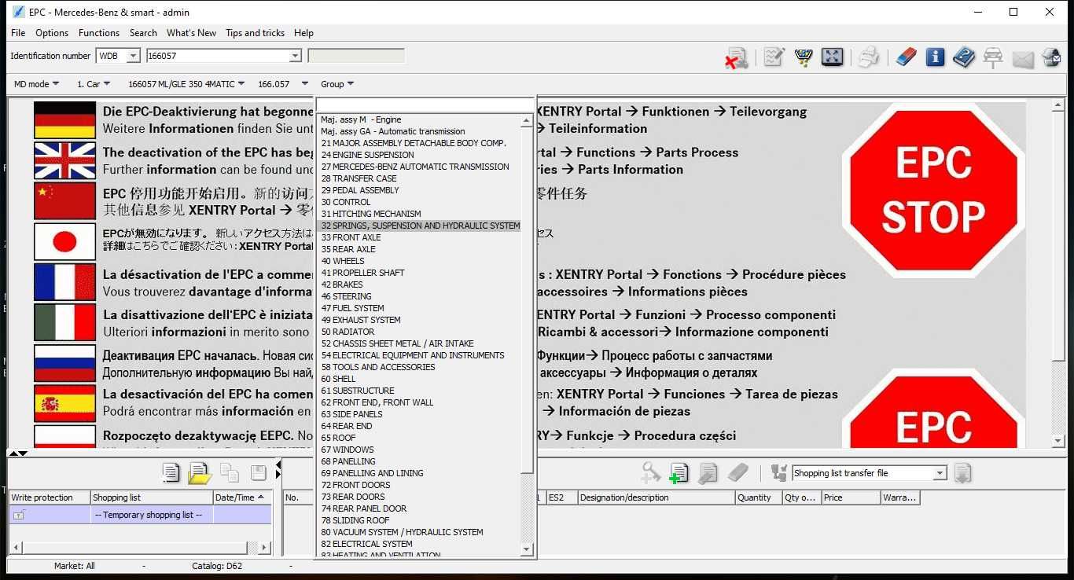Open the Group dropdown
1074x580 pixels.
(x=337, y=84)
